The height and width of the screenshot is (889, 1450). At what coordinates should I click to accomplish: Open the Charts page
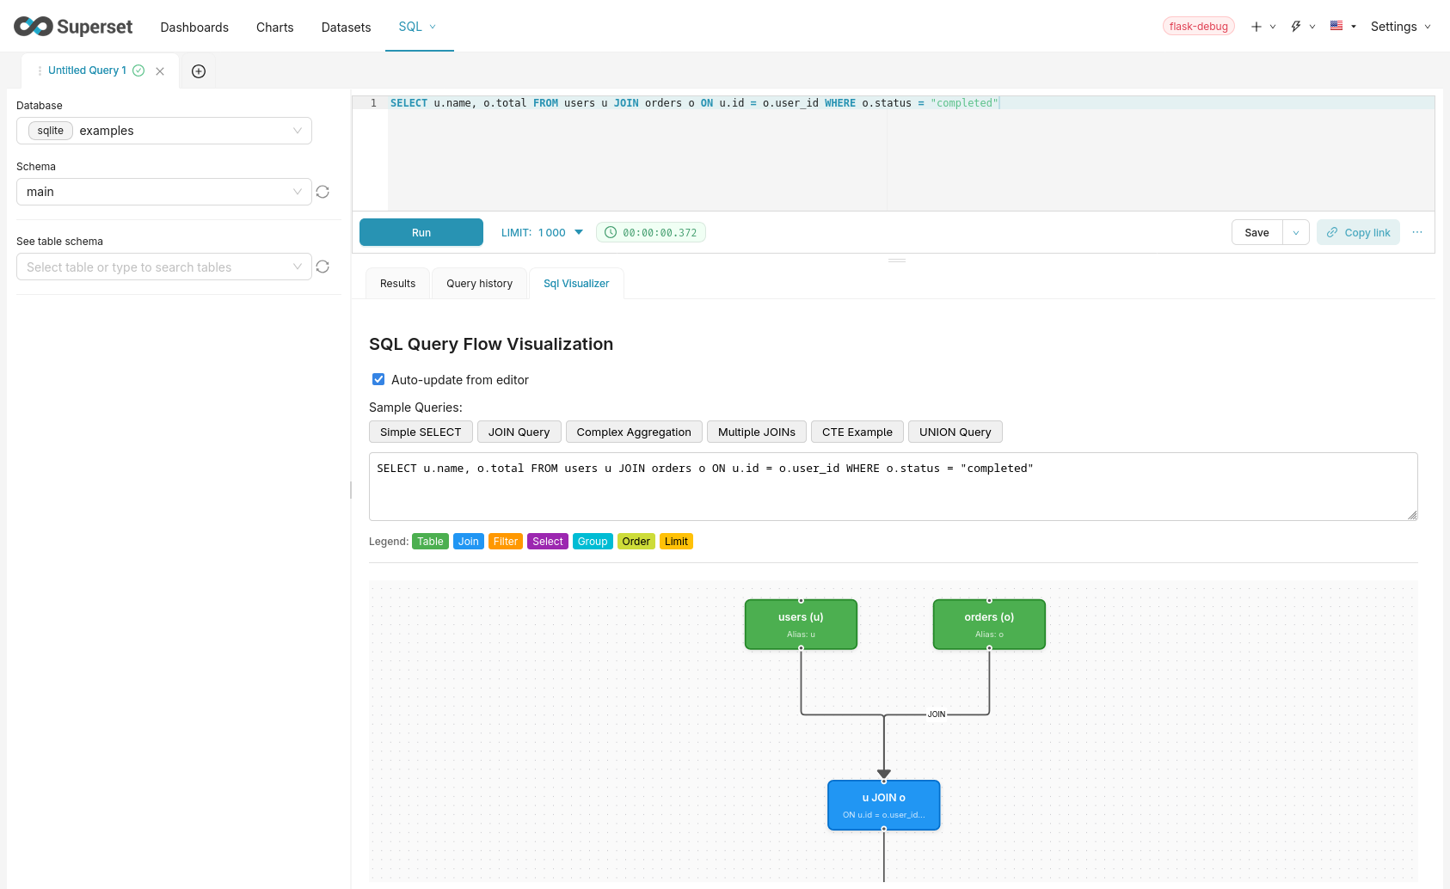coord(274,27)
